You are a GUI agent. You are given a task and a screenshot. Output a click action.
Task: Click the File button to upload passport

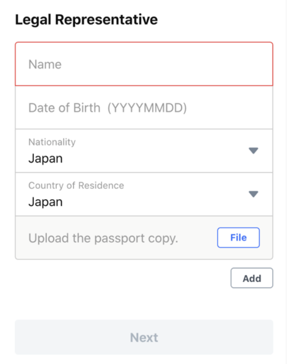point(238,237)
